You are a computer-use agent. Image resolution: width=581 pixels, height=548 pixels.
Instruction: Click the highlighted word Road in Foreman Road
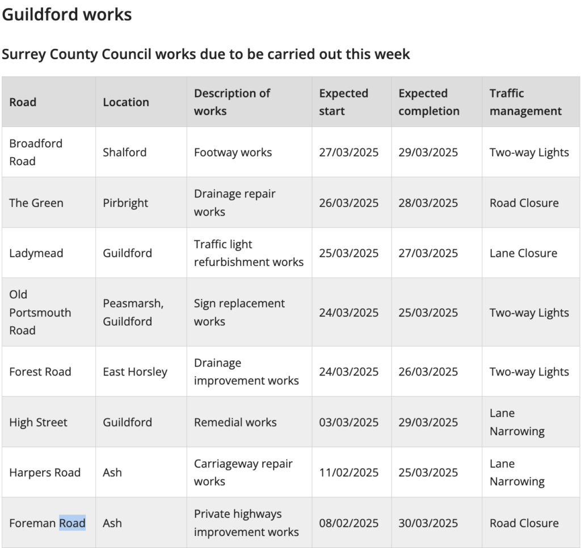[73, 523]
